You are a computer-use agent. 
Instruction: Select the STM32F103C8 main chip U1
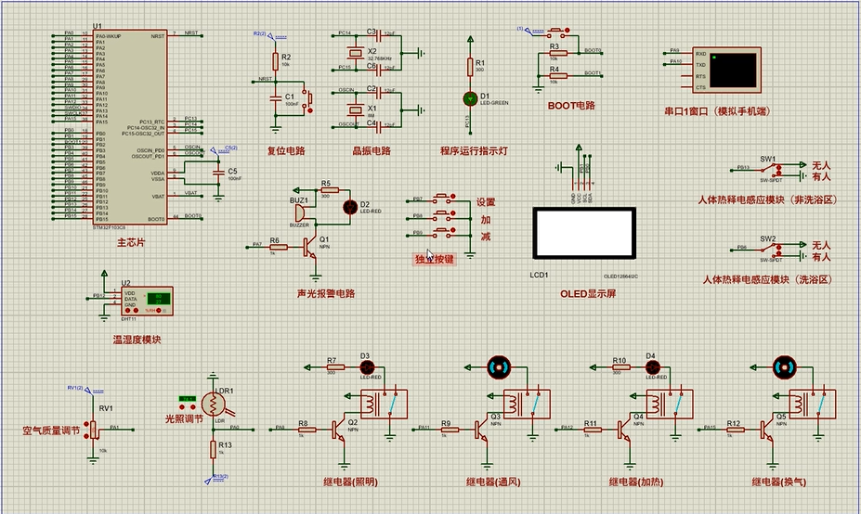click(x=130, y=127)
